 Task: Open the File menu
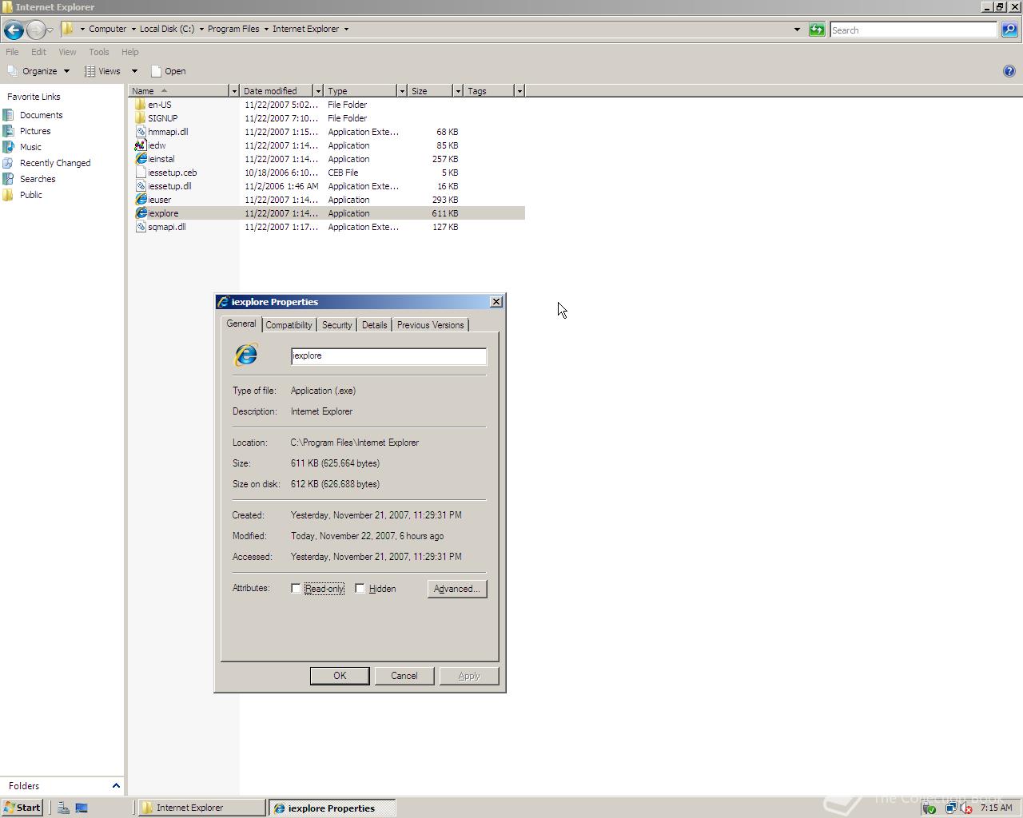click(12, 52)
